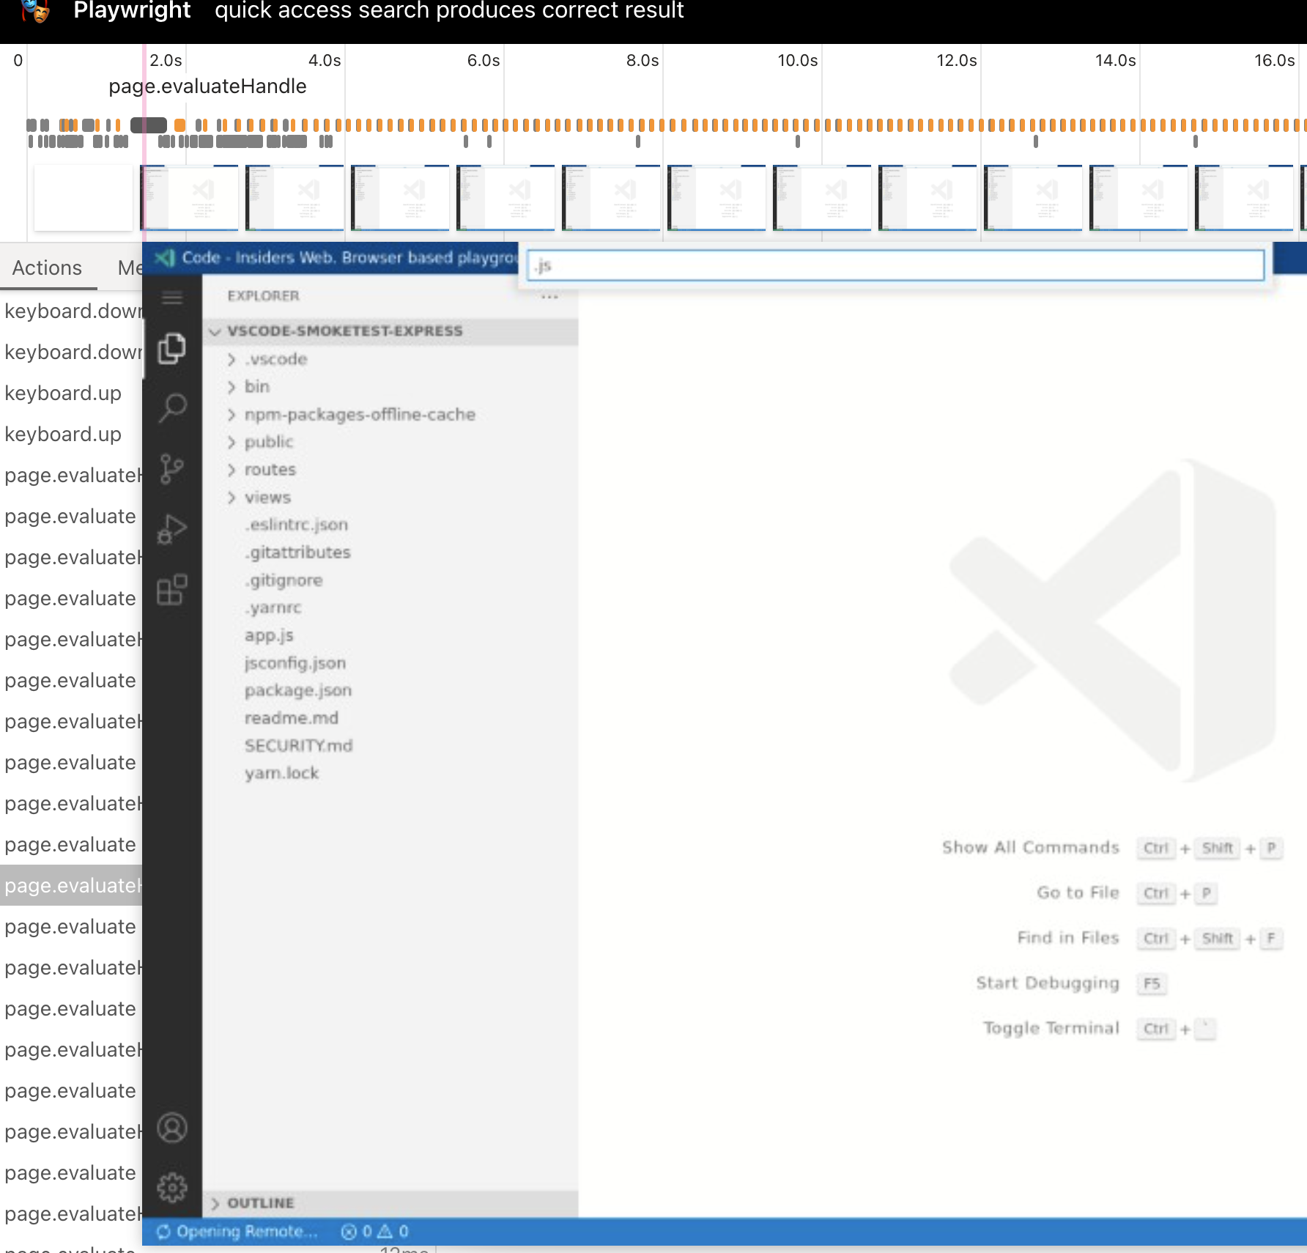Open the Manage gear icon
The image size is (1307, 1253).
172,1188
